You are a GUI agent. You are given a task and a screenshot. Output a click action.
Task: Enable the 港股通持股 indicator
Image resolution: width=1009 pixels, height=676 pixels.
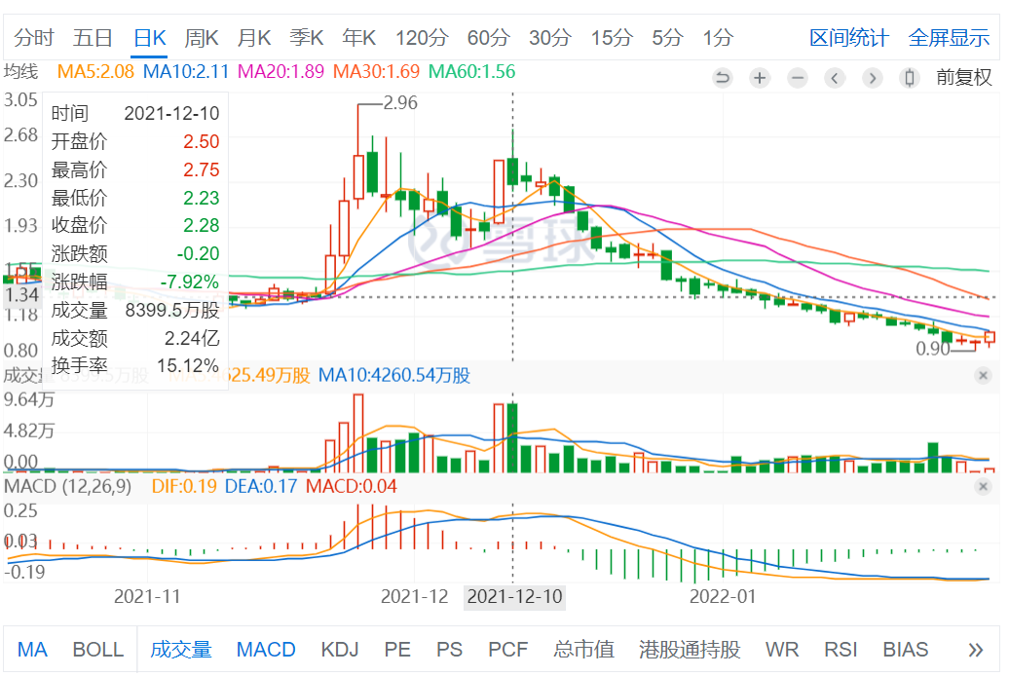690,650
